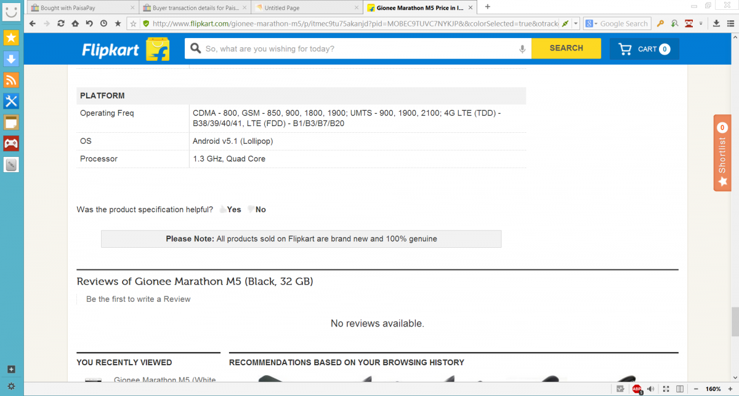Viewport: 739px width, 396px height.
Task: Zoom out with status bar minus
Action: pos(695,389)
